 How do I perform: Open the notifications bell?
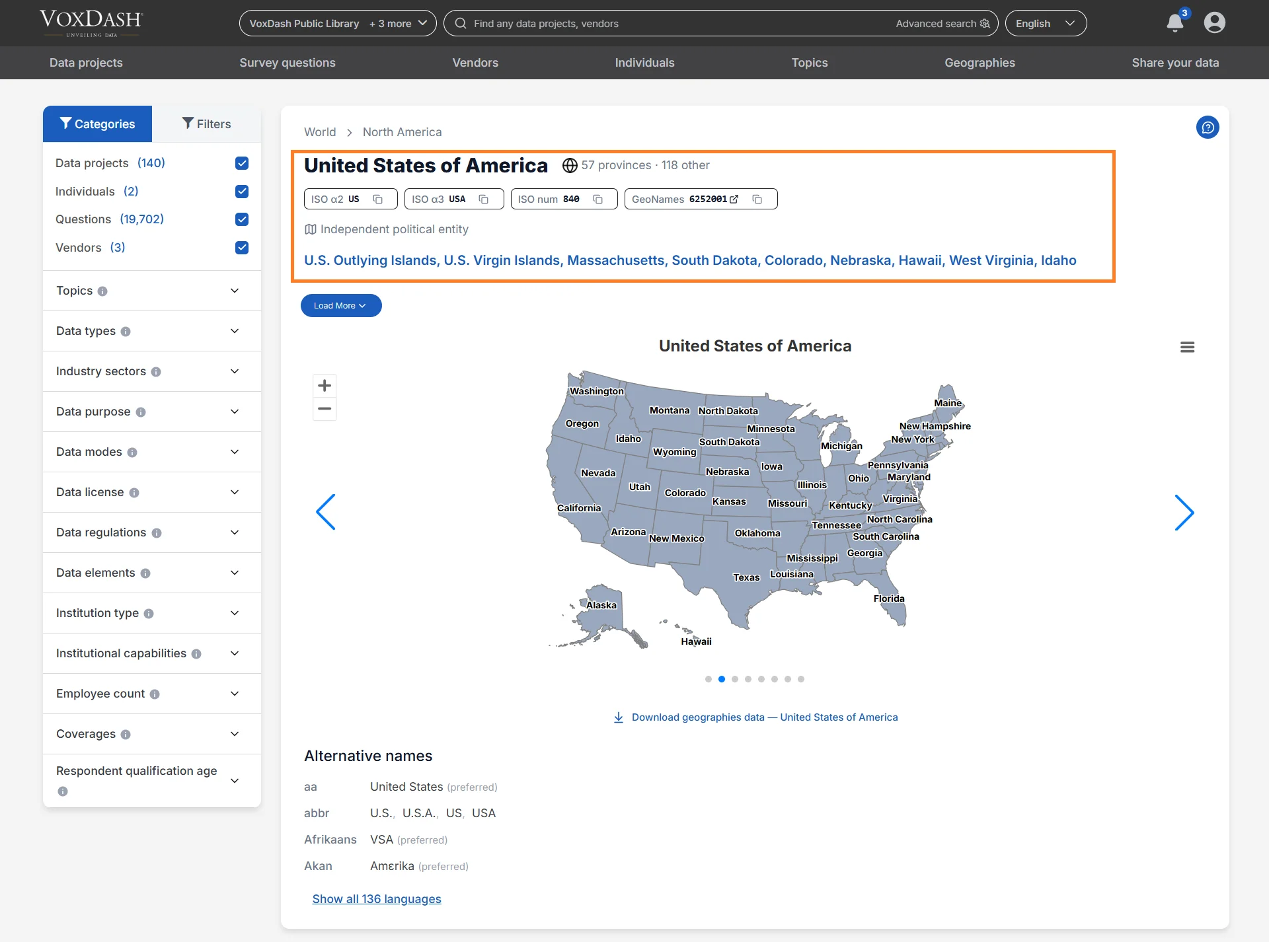coord(1174,23)
